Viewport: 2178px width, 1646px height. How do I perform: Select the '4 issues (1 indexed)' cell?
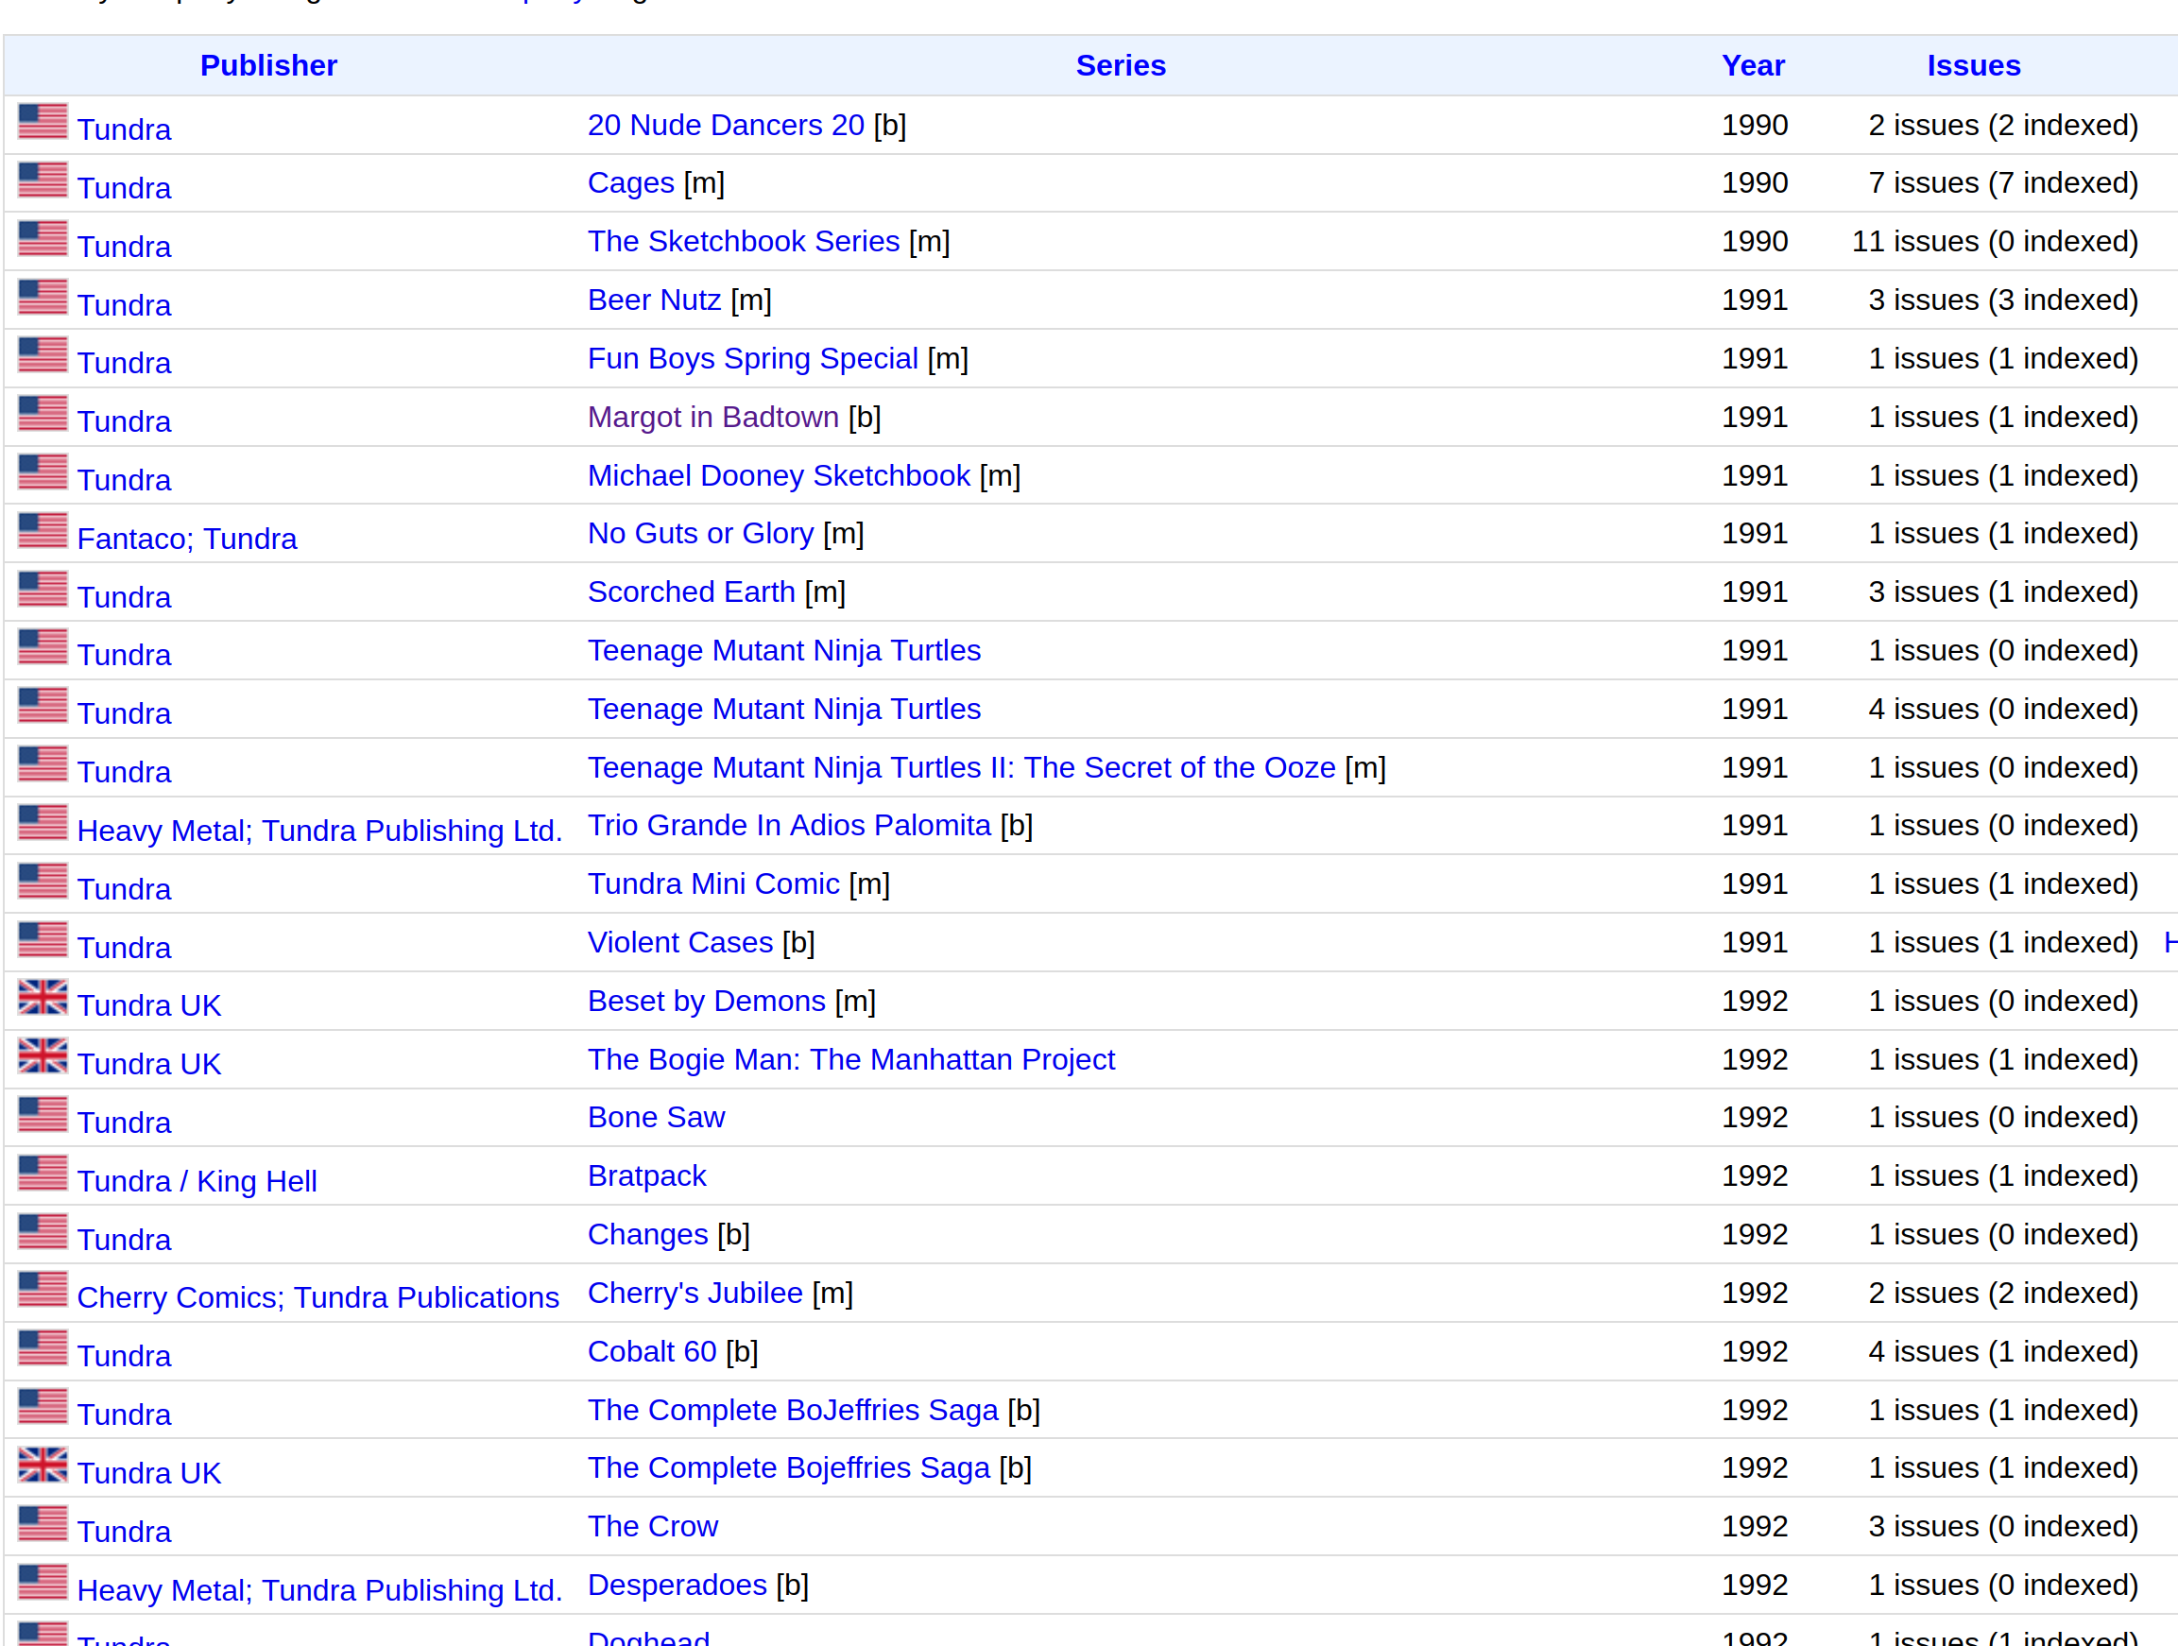(2004, 1351)
